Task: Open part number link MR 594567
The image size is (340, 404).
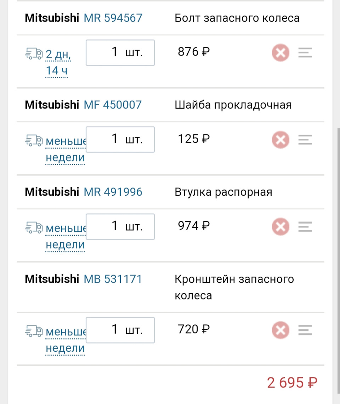Action: (112, 18)
